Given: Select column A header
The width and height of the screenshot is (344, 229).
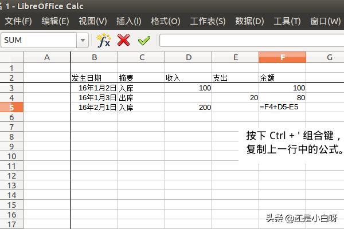Looking at the screenshot, I should point(47,57).
